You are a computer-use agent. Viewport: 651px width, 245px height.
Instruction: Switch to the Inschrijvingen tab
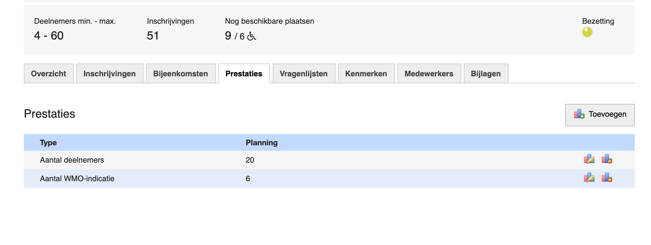pos(109,74)
